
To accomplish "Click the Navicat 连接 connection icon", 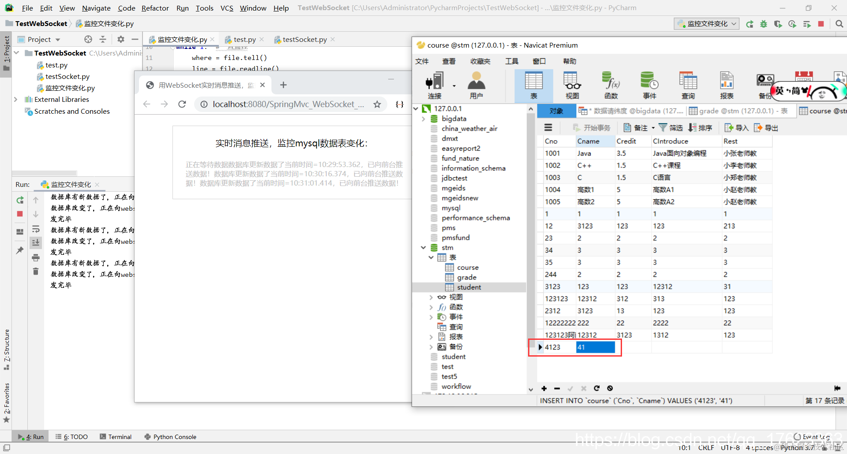I will 435,86.
